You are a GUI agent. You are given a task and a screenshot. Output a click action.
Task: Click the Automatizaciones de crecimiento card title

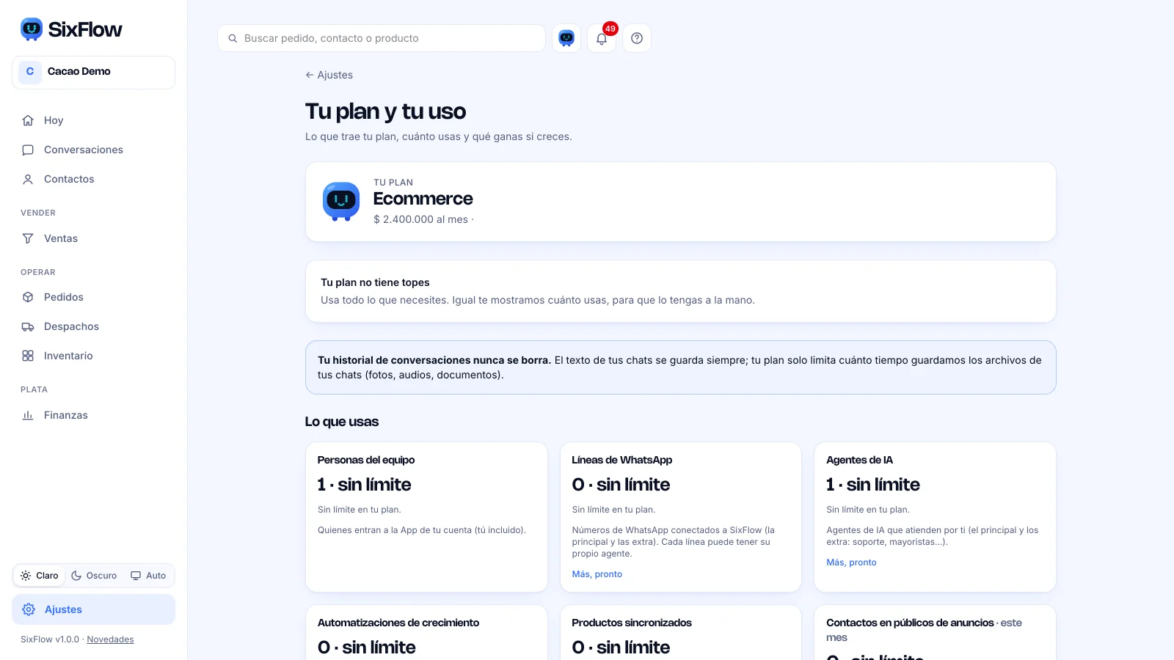pos(398,623)
